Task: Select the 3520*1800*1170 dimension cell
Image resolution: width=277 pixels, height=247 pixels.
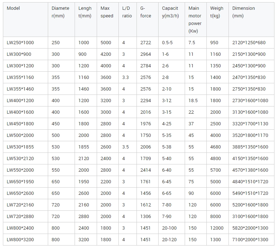Action: tap(250, 135)
